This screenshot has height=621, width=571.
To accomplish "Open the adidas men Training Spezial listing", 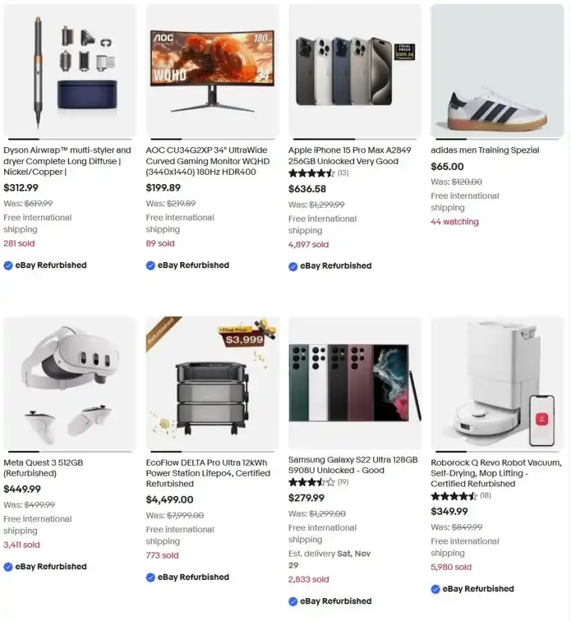I will (x=485, y=150).
